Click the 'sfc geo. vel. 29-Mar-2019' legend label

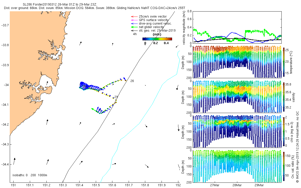click(x=157, y=30)
